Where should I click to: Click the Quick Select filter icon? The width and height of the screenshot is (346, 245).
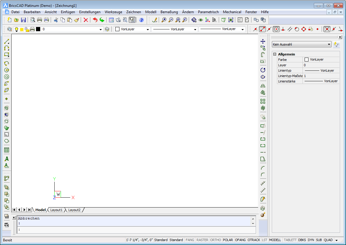336,45
